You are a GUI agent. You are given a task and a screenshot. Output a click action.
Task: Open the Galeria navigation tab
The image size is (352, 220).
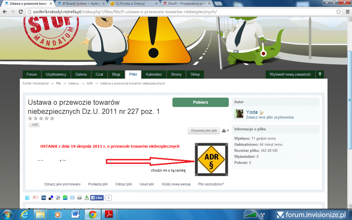(81, 75)
